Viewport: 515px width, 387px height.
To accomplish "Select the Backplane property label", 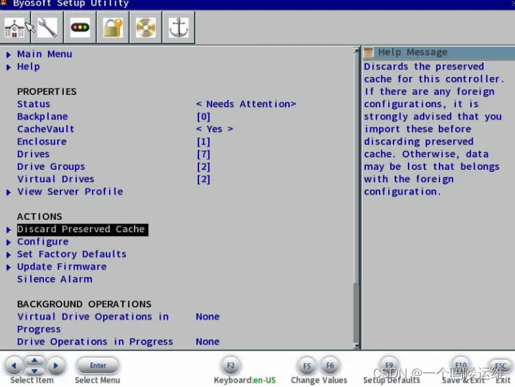I will pyautogui.click(x=43, y=116).
